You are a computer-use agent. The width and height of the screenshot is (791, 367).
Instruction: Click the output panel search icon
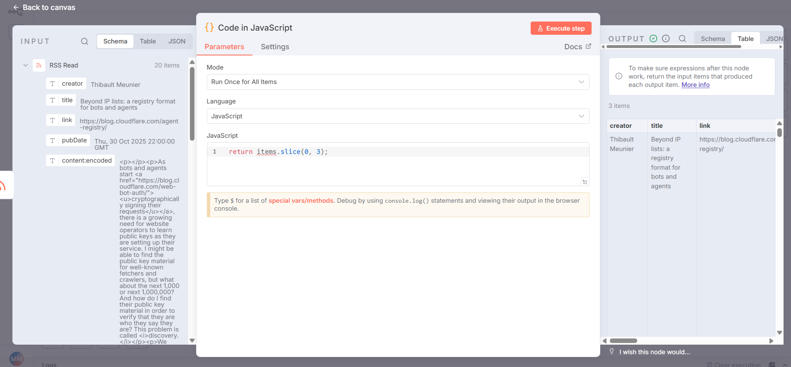tap(682, 38)
